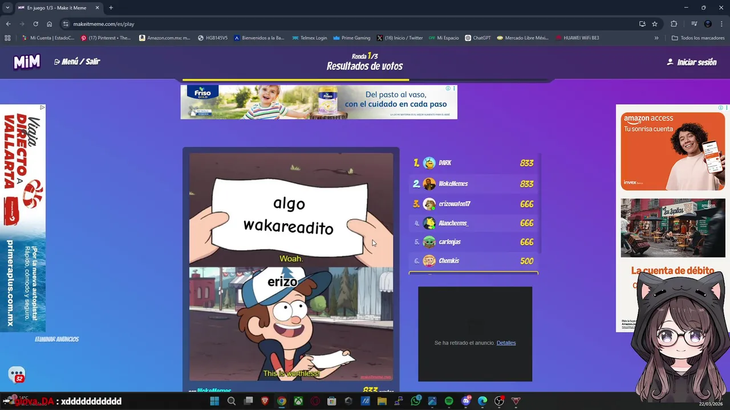Open Windows Start menu
Image resolution: width=730 pixels, height=410 pixels.
pos(214,401)
